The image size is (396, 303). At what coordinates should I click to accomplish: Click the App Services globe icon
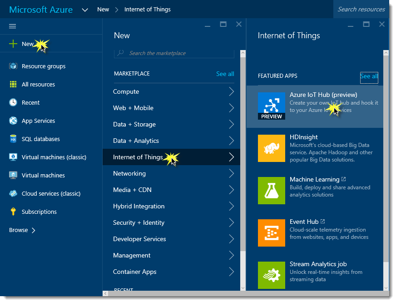(x=13, y=121)
